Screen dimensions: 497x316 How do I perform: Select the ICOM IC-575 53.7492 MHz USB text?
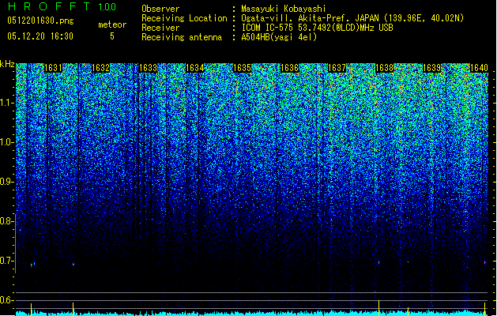tap(317, 28)
